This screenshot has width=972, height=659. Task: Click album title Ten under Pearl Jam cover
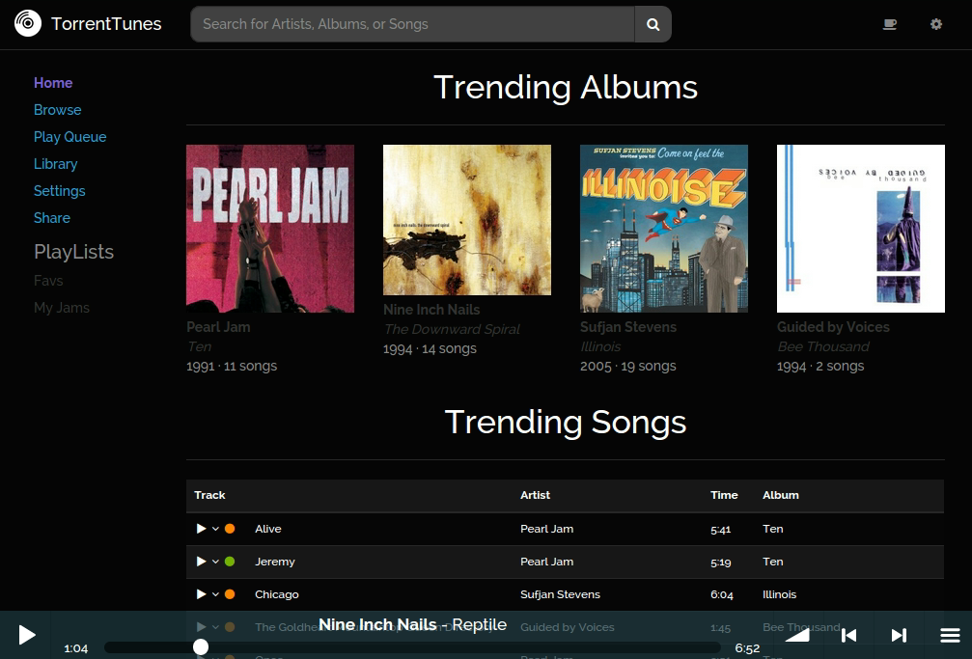[x=199, y=346]
